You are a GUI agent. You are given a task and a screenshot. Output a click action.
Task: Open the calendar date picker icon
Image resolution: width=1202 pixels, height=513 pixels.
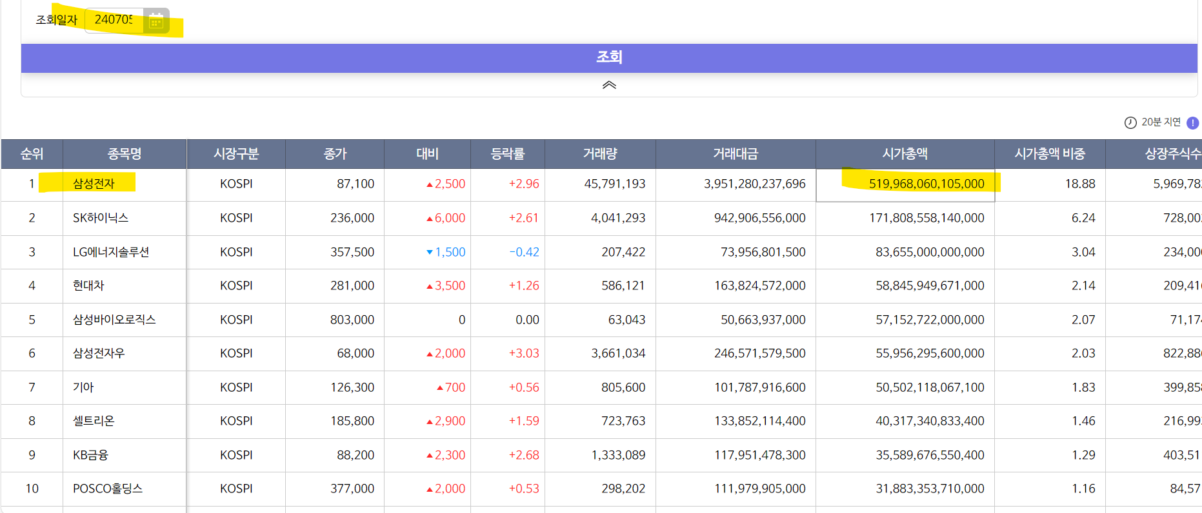[156, 21]
